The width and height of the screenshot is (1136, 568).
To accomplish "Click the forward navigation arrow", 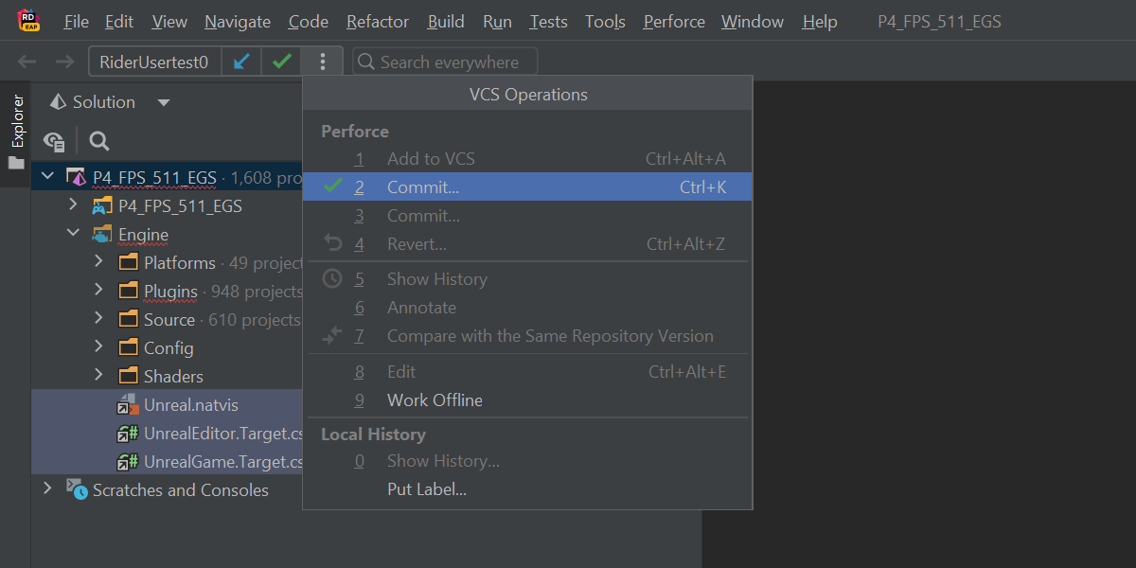I will (x=64, y=62).
